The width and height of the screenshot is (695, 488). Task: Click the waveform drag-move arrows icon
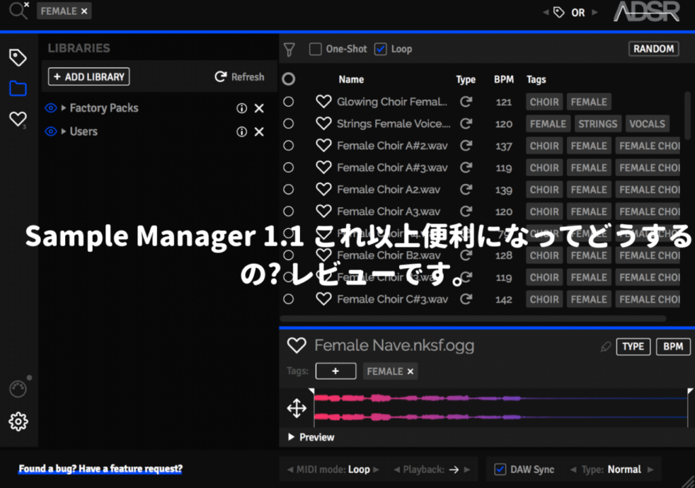click(297, 408)
